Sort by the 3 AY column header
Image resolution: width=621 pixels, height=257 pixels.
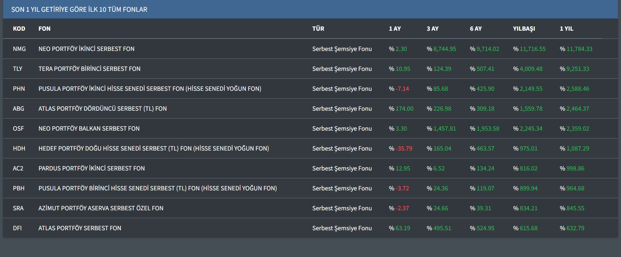[x=432, y=29]
